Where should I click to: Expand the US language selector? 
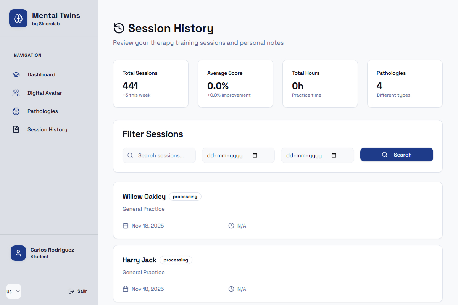pyautogui.click(x=14, y=291)
